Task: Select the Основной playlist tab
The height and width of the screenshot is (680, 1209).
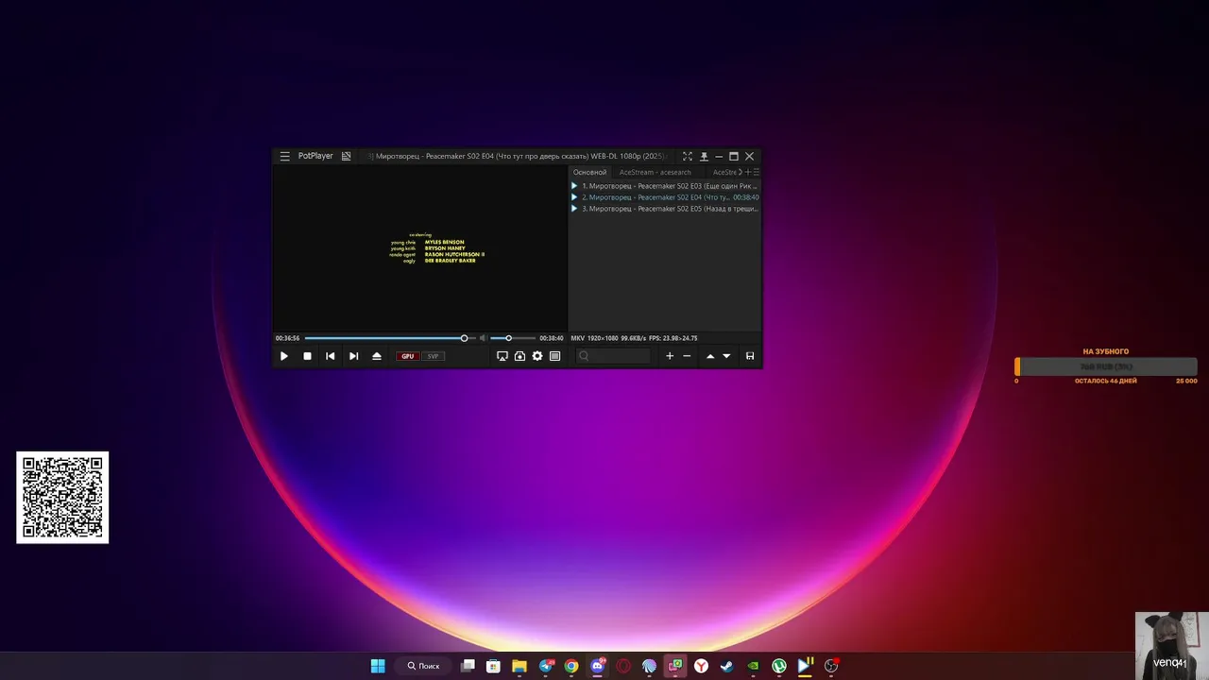Action: 589,172
